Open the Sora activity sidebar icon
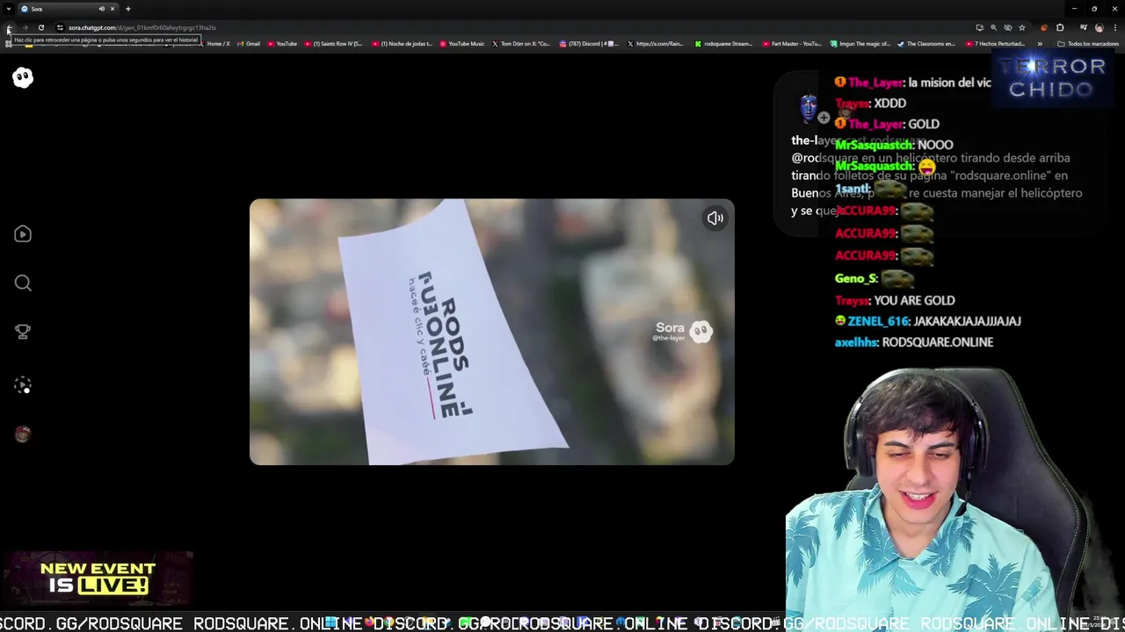The image size is (1125, 632). point(23,384)
